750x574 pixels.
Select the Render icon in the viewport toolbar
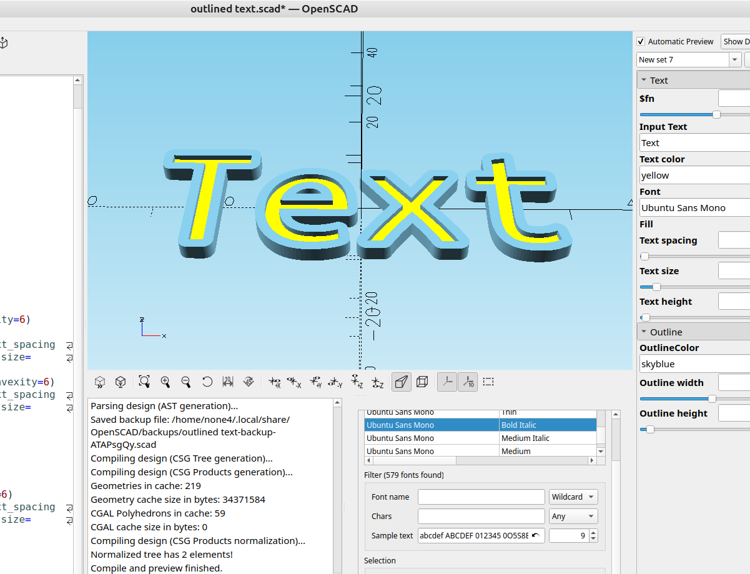click(120, 382)
